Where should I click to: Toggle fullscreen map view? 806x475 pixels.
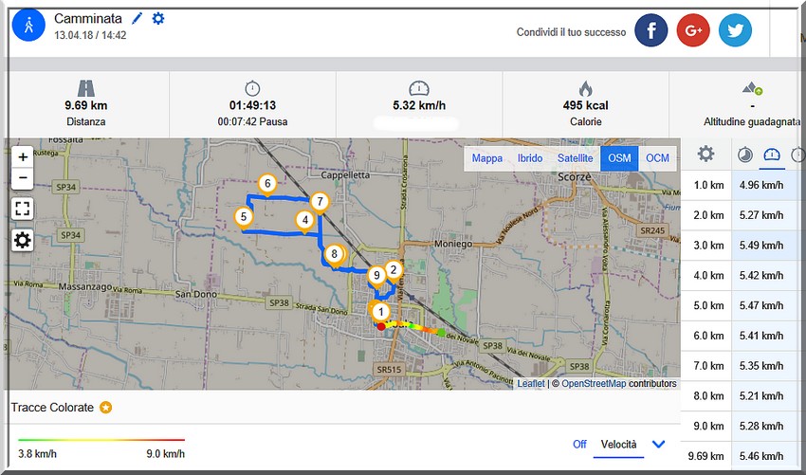(x=23, y=209)
